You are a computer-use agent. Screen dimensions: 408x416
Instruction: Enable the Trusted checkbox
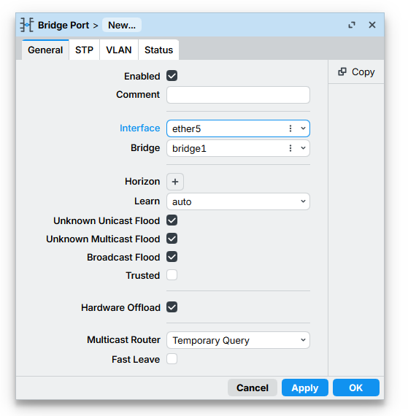coord(172,275)
